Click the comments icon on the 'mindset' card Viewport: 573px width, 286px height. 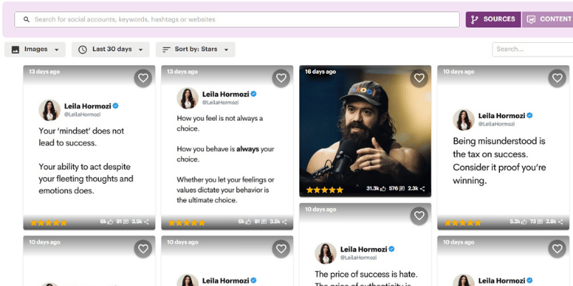126,222
